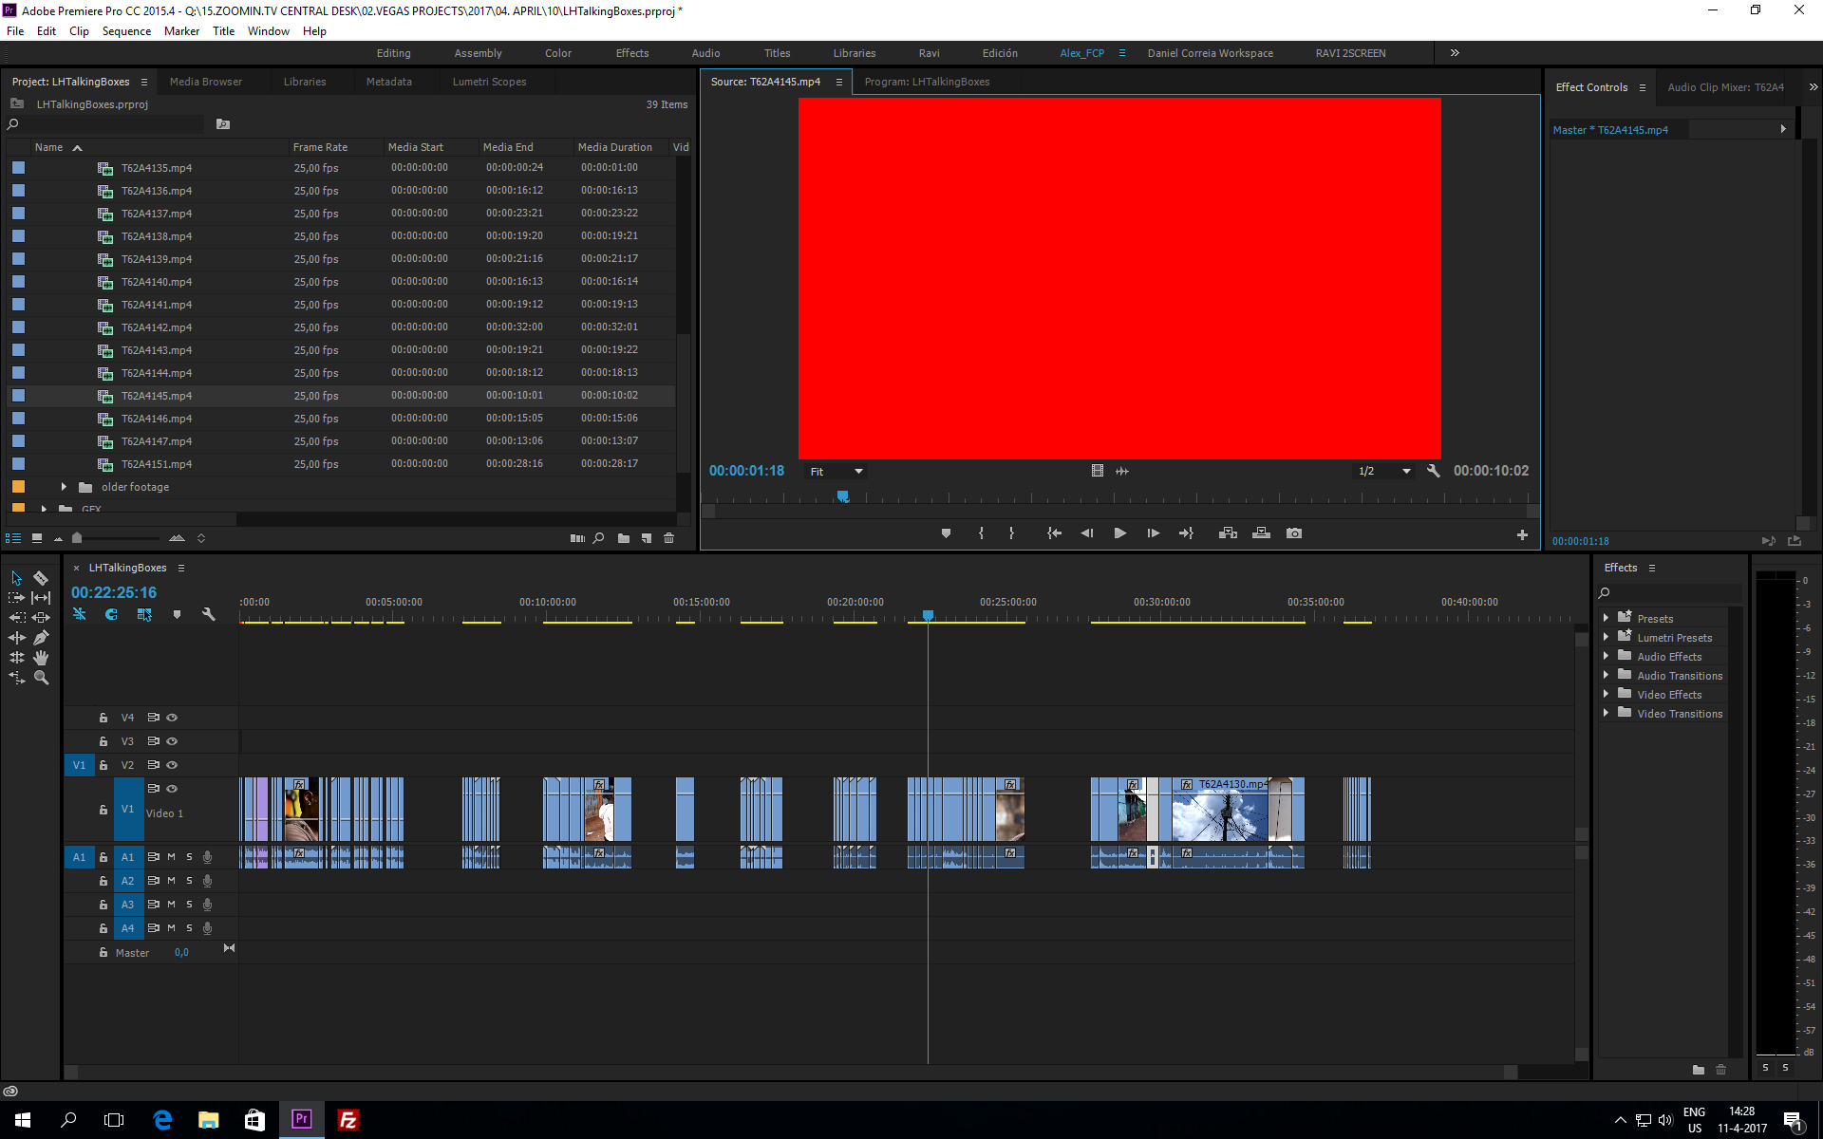Show more workspaces with double chevron
The image size is (1823, 1139).
point(1455,53)
